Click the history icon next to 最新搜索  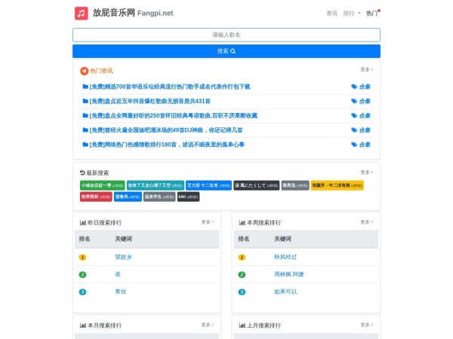(x=82, y=173)
